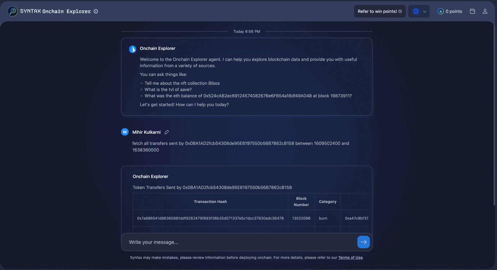Open the Terms of Use link

tap(350, 258)
